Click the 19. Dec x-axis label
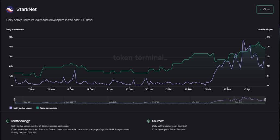Image resolution: width=280 pixels, height=140 pixels. tap(90, 89)
